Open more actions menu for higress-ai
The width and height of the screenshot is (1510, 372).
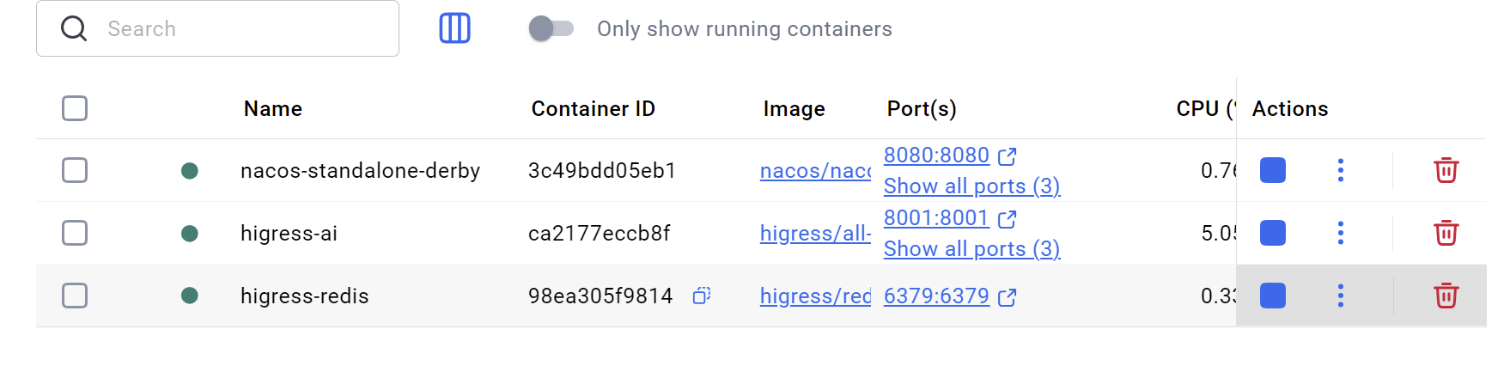click(1340, 233)
